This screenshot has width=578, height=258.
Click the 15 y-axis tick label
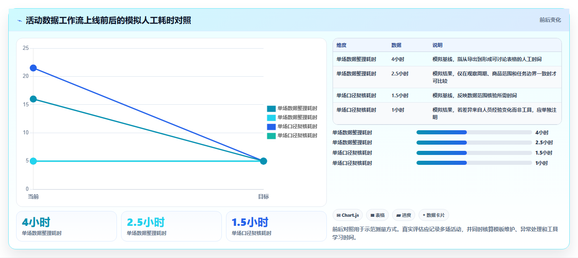[26, 105]
